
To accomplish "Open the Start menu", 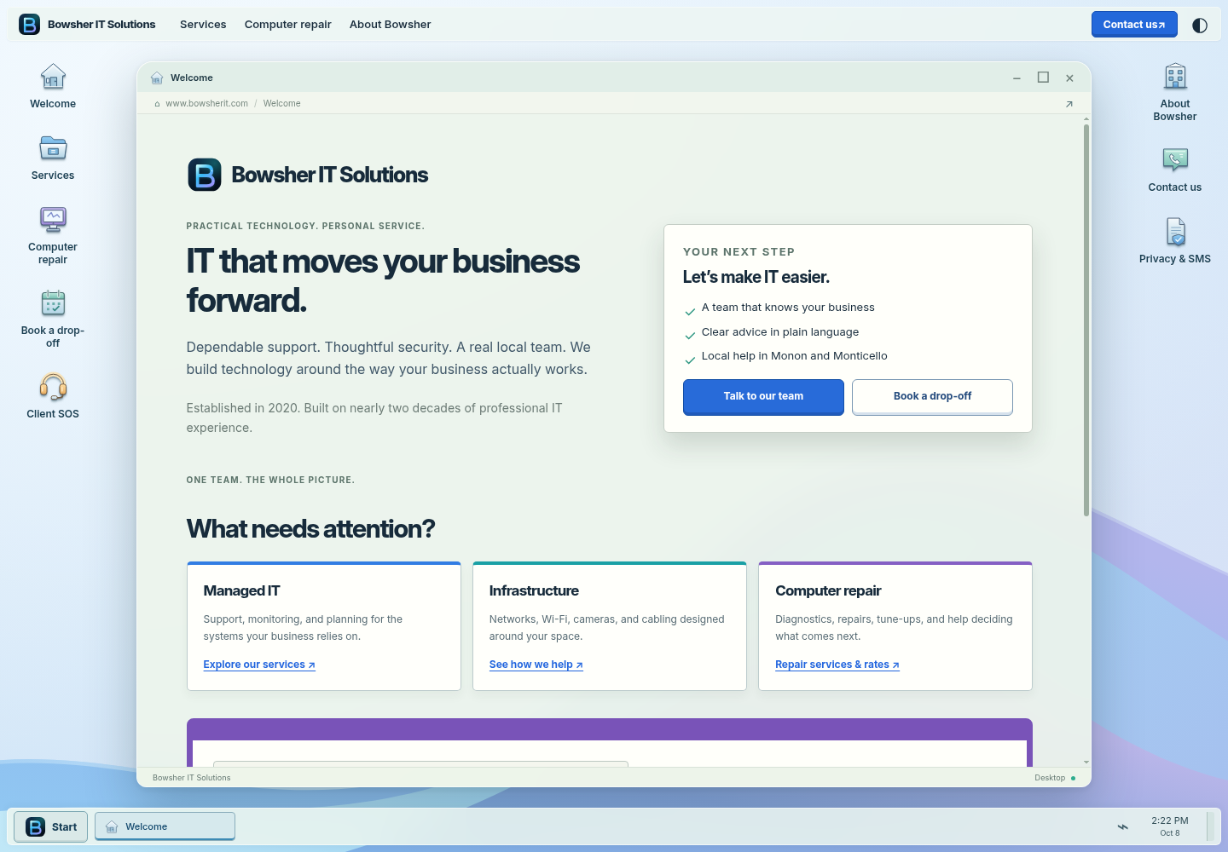I will [51, 826].
